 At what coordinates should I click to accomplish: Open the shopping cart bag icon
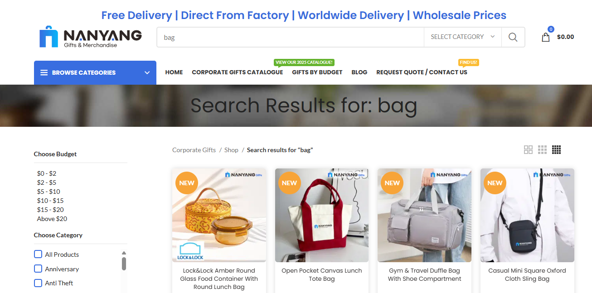click(x=546, y=37)
